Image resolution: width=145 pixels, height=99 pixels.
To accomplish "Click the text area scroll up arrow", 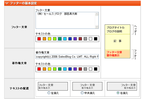I will click(97, 14).
